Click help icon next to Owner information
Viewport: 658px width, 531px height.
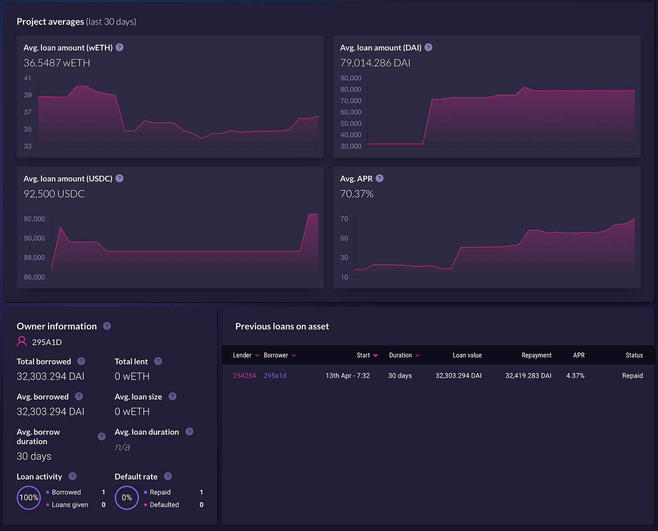107,326
